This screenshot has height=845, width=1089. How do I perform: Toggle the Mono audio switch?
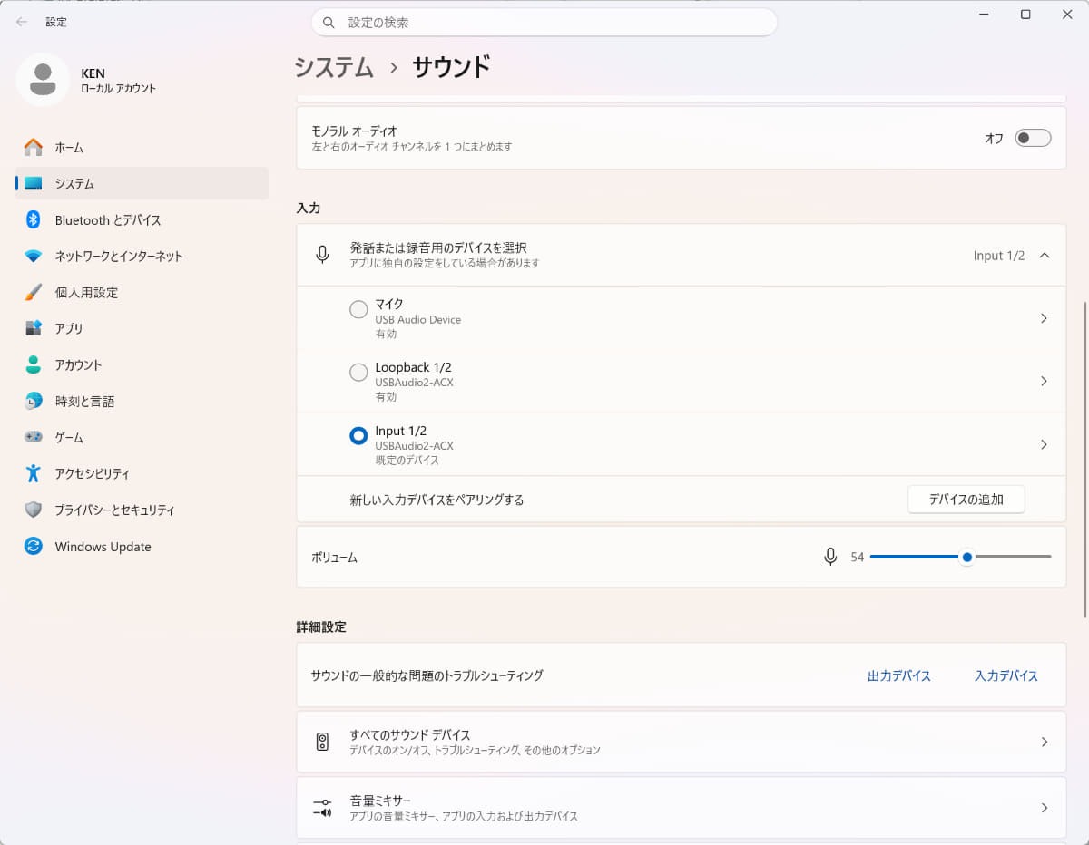pos(1033,138)
